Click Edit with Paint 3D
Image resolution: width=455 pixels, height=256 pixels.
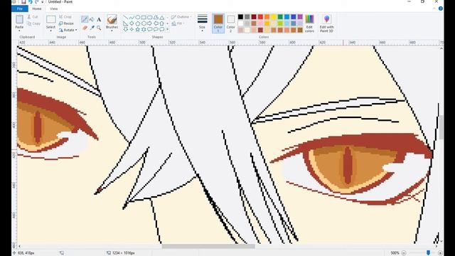(326, 23)
